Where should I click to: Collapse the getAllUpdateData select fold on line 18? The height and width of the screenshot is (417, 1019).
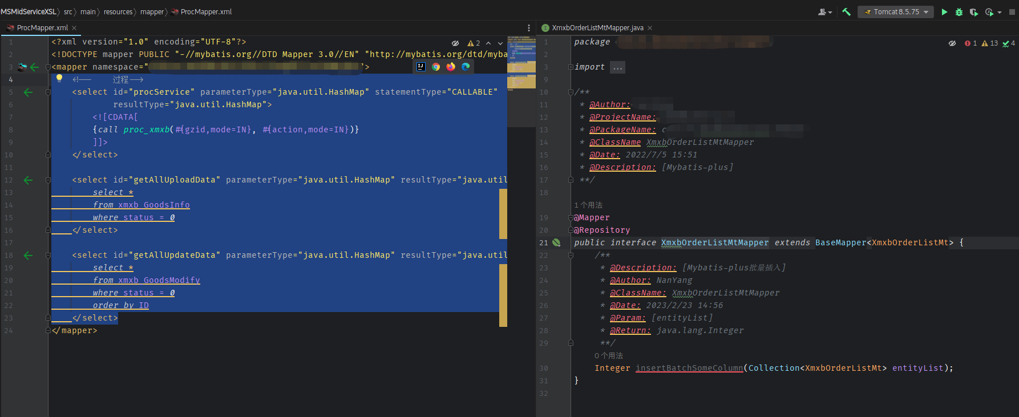click(x=48, y=256)
